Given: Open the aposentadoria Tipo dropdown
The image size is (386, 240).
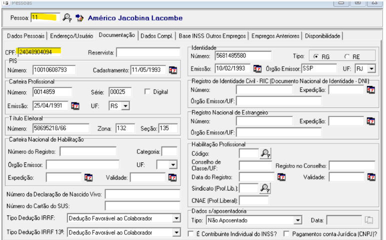Looking at the screenshot, I should (x=298, y=220).
